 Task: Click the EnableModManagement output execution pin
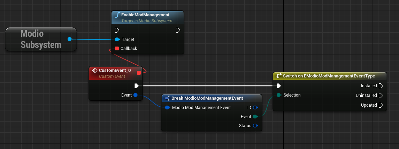178,31
